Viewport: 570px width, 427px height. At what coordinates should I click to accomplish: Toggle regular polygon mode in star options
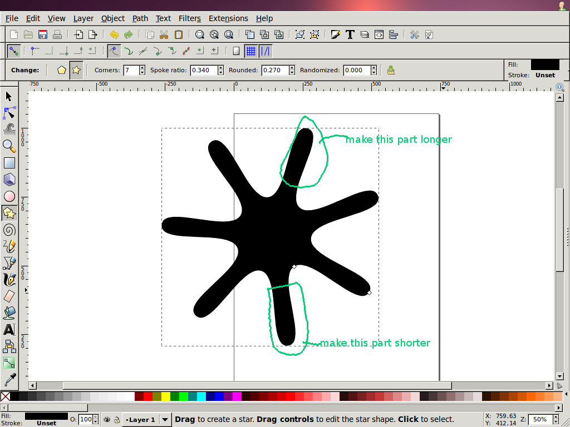click(63, 70)
